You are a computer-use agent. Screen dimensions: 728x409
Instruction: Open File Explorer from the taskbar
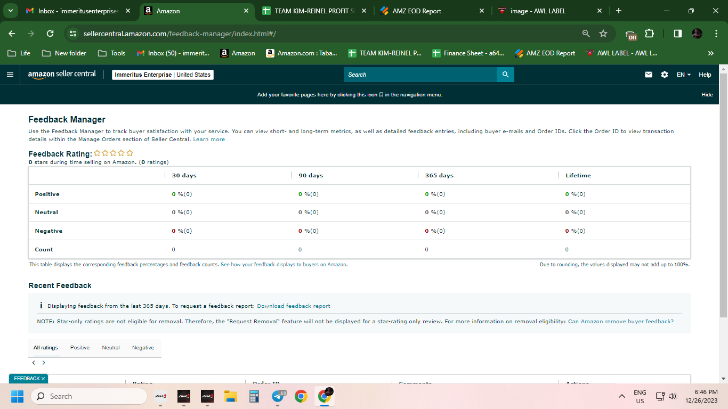point(230,396)
